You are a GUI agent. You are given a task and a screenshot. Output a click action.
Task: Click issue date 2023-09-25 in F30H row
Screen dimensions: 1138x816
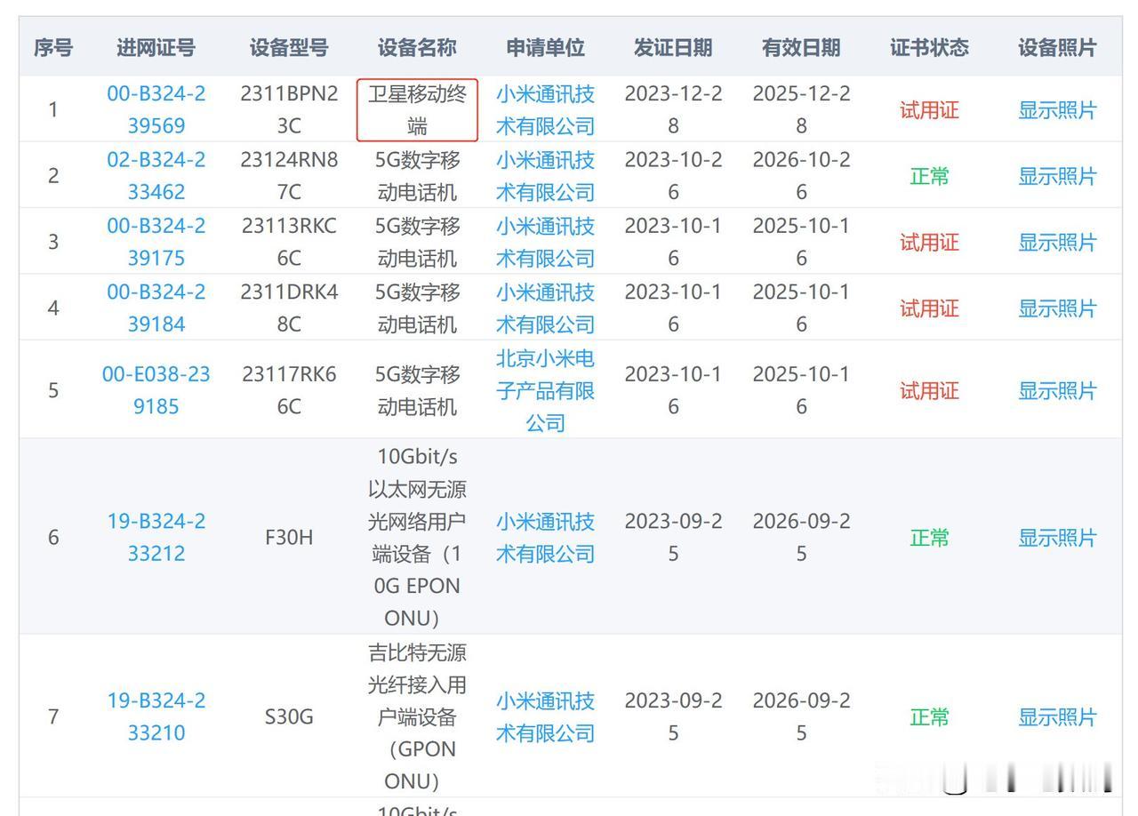click(673, 538)
